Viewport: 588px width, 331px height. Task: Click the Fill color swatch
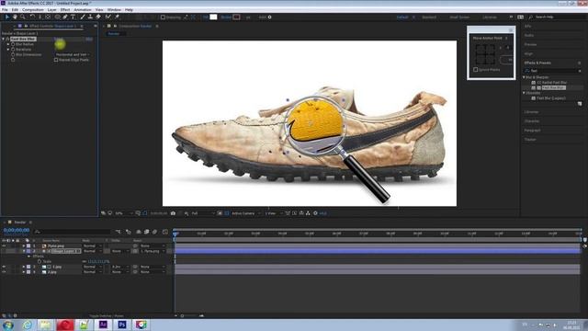click(x=213, y=17)
